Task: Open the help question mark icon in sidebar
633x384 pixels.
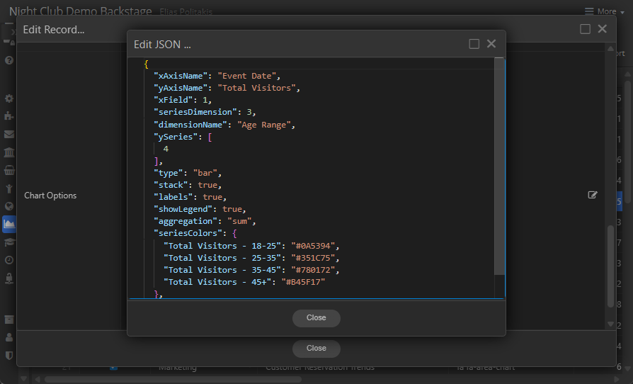Action: click(x=9, y=60)
